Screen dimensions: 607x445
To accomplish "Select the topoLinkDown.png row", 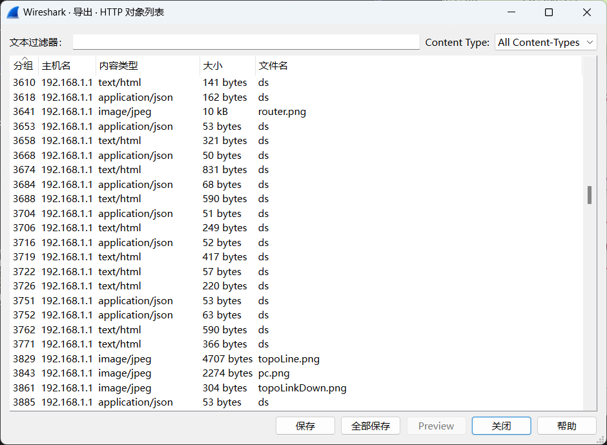I will click(302, 388).
